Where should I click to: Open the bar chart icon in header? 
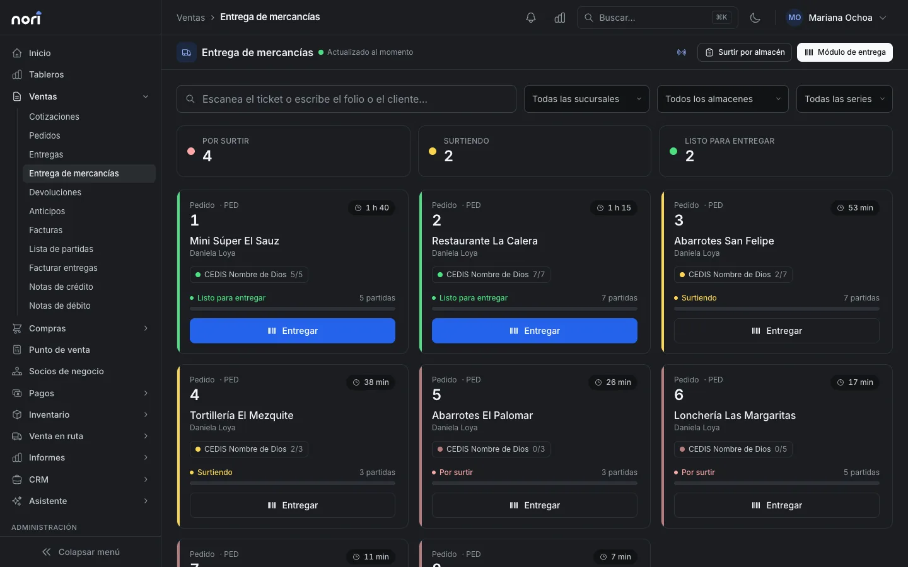(x=560, y=18)
